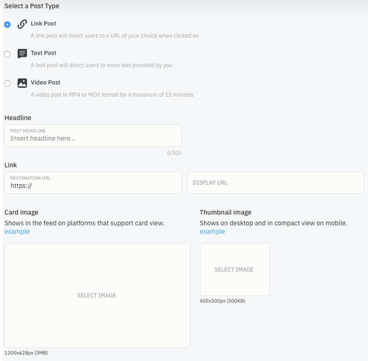Select the Link Post radio button

[7, 24]
